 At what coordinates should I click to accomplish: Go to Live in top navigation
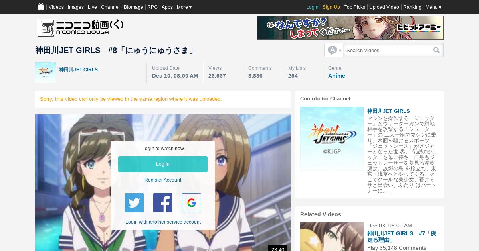click(92, 7)
